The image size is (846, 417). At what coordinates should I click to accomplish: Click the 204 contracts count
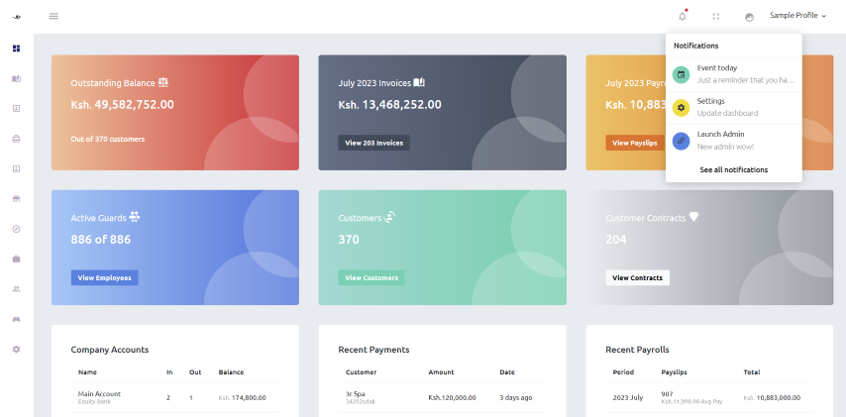click(x=615, y=240)
